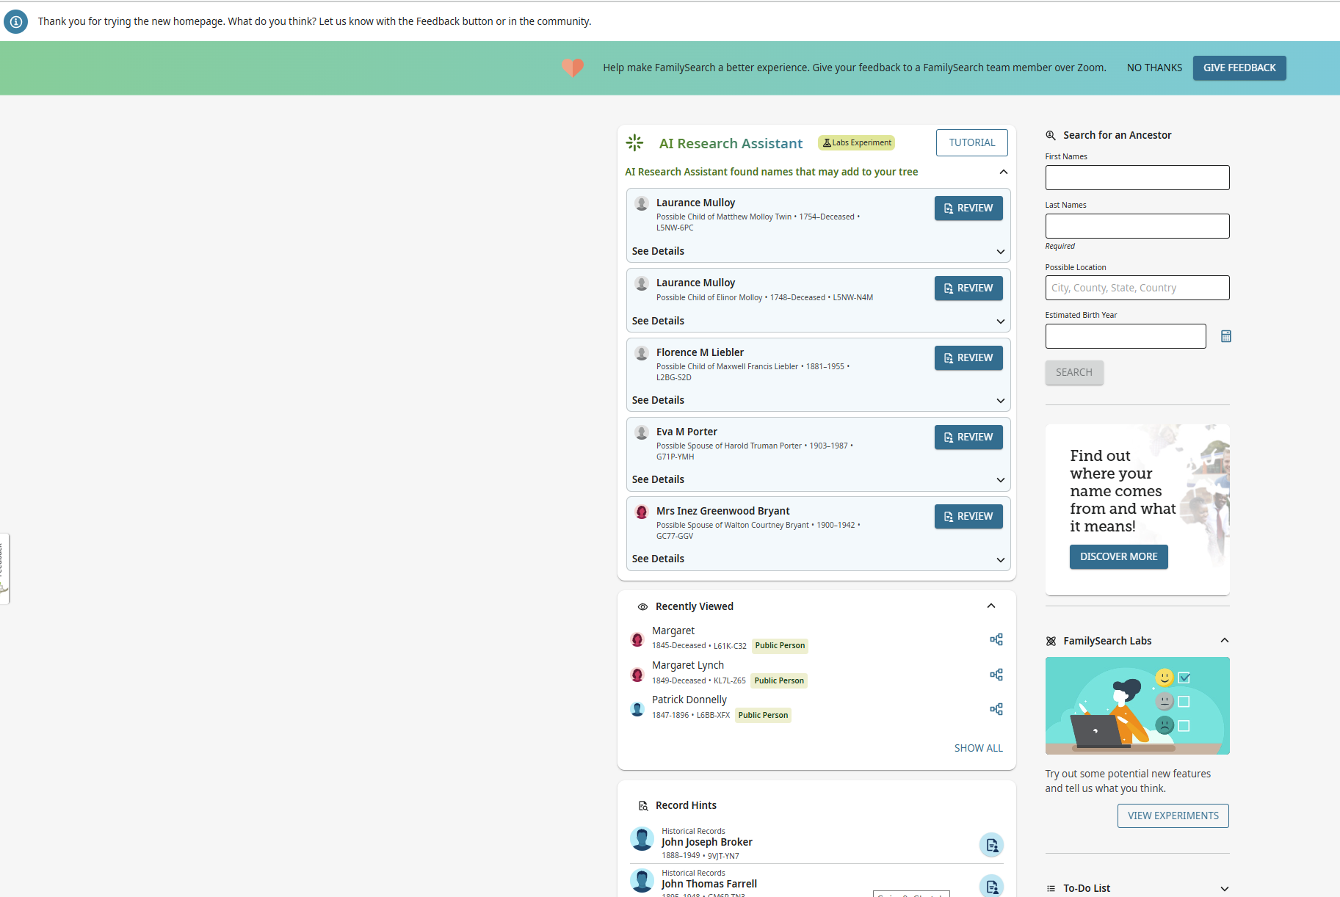Open the birth year calculator icon
The width and height of the screenshot is (1340, 897).
[x=1226, y=336]
